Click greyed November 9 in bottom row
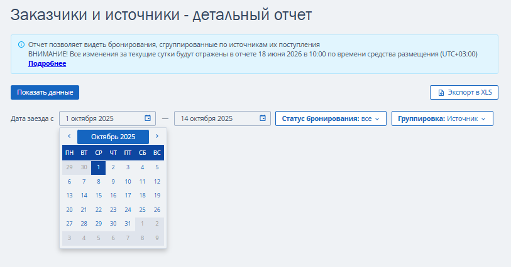The height and width of the screenshot is (267, 511). 157,238
